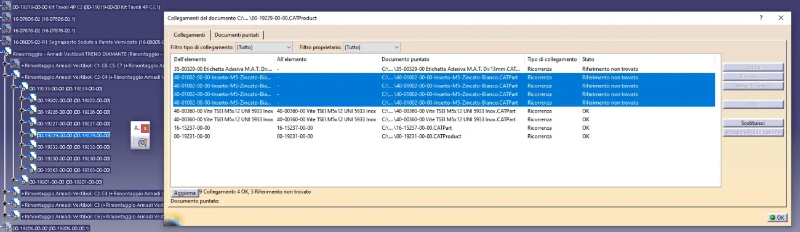Select 00-19232-00-00 label in the tree
This screenshot has height=232, width=800.
[74, 146]
